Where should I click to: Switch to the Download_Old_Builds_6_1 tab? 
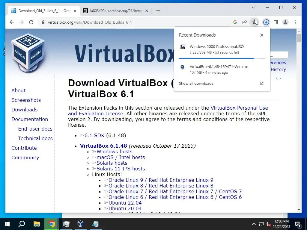(x=44, y=11)
